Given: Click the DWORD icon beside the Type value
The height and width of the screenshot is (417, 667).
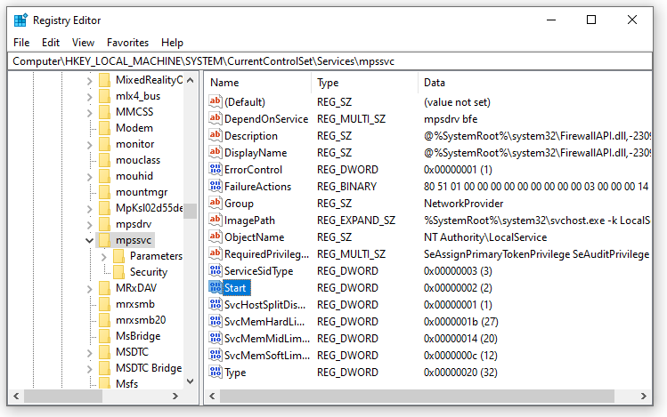Looking at the screenshot, I should click(x=215, y=373).
